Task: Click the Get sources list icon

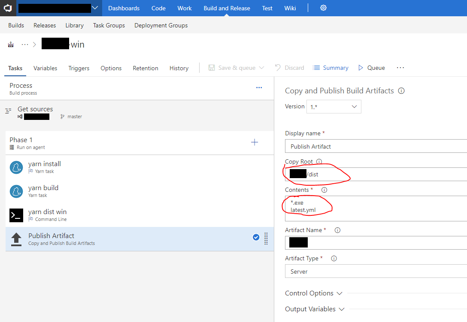Action: (x=8, y=111)
